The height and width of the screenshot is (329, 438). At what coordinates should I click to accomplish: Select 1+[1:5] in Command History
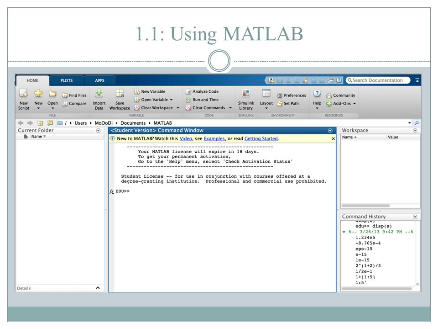(365, 277)
